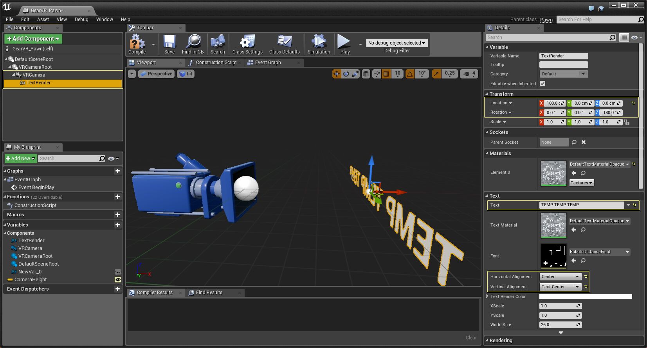Image resolution: width=647 pixels, height=348 pixels.
Task: Open the Asset menu
Action: tap(43, 20)
